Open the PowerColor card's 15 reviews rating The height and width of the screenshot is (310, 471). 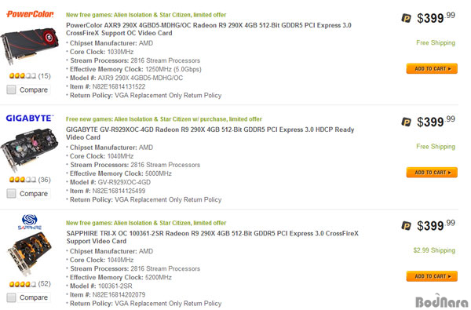tap(30, 75)
